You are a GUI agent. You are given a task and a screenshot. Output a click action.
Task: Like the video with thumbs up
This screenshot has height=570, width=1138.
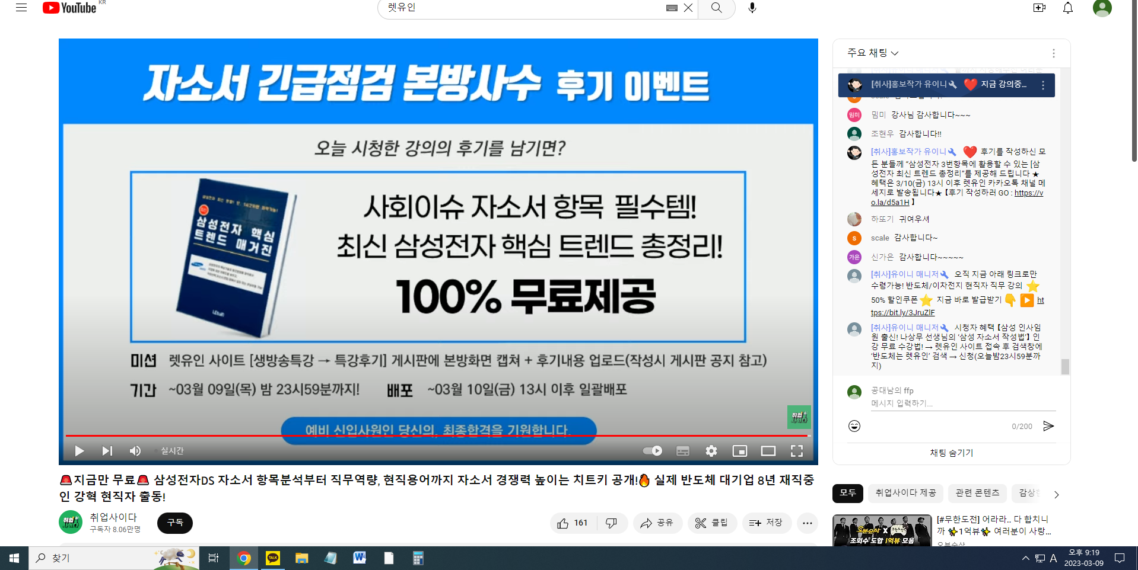tap(572, 523)
